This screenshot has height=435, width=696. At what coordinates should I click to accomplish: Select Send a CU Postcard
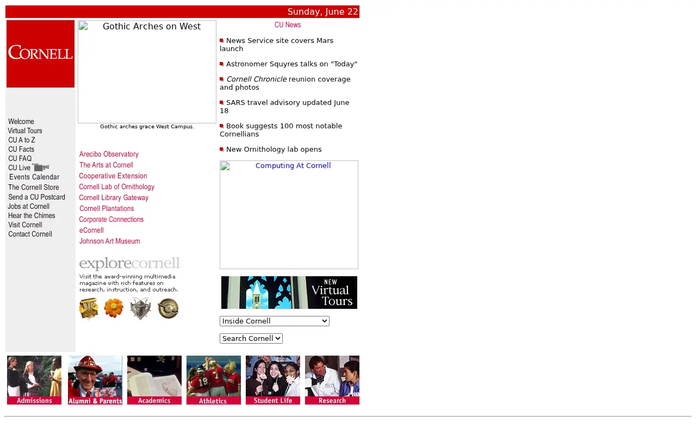pos(36,197)
